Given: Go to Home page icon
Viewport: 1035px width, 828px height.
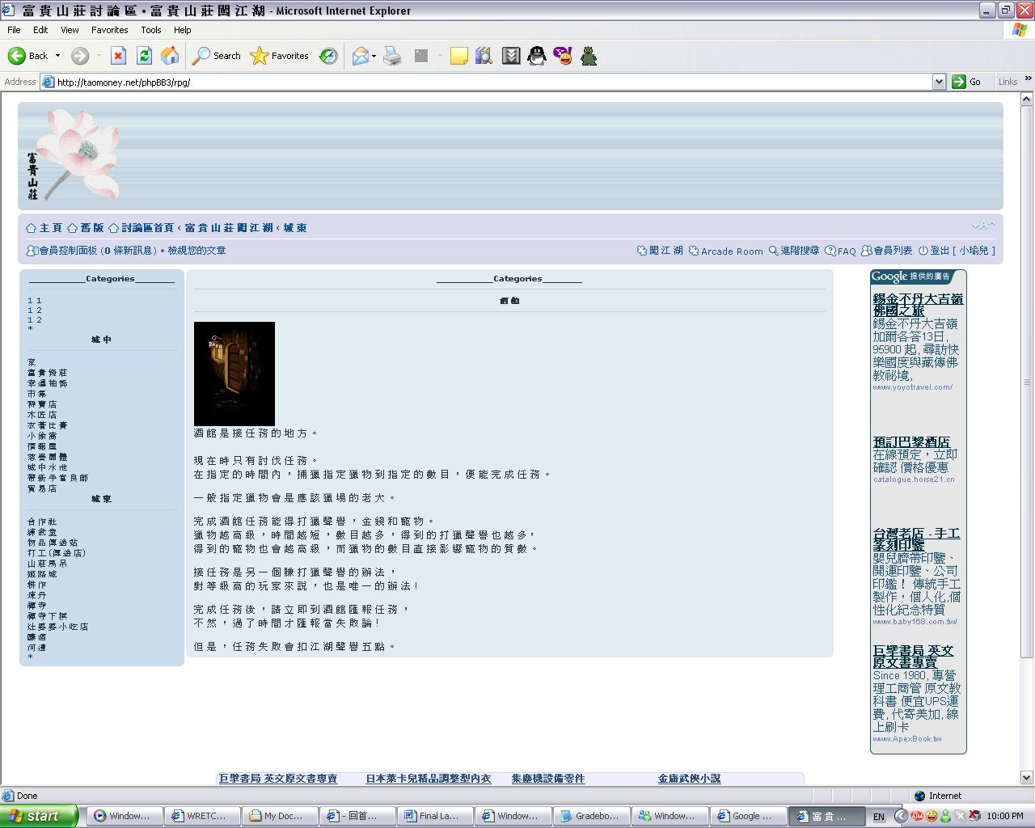Looking at the screenshot, I should (170, 56).
